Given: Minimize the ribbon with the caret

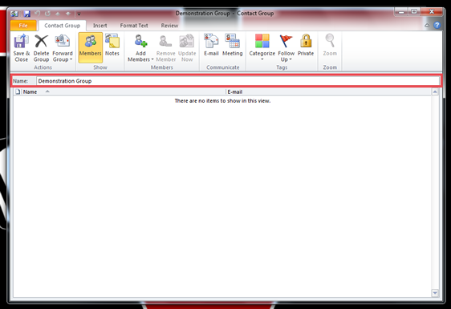Looking at the screenshot, I should click(x=427, y=26).
